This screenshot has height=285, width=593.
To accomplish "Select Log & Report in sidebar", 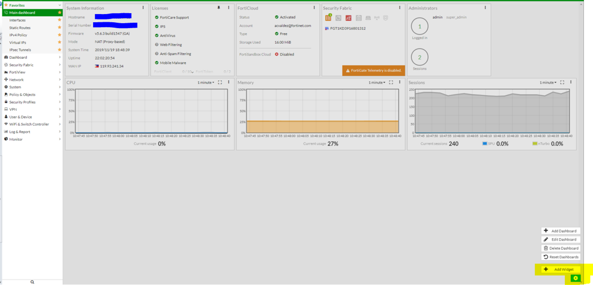I will coord(20,132).
